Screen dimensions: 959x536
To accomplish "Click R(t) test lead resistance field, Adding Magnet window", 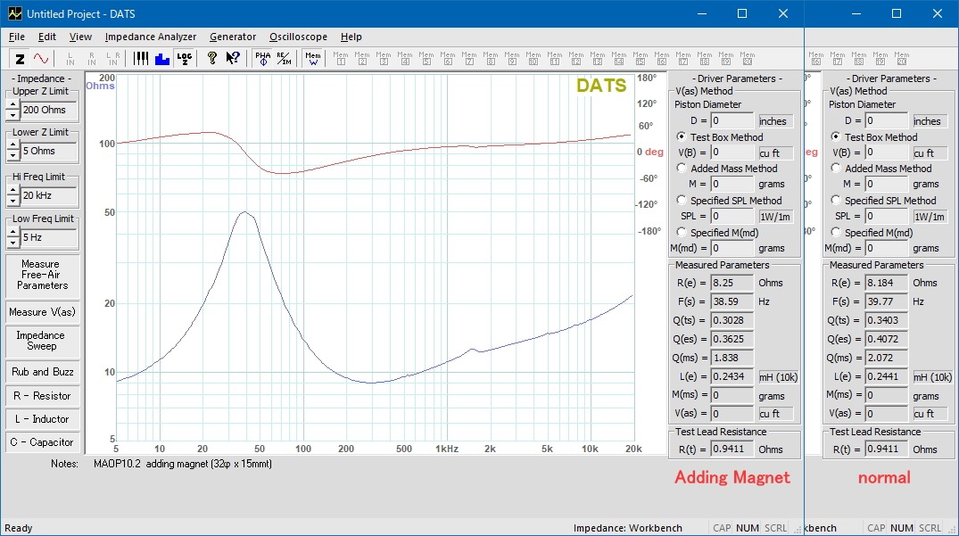I will (x=732, y=449).
